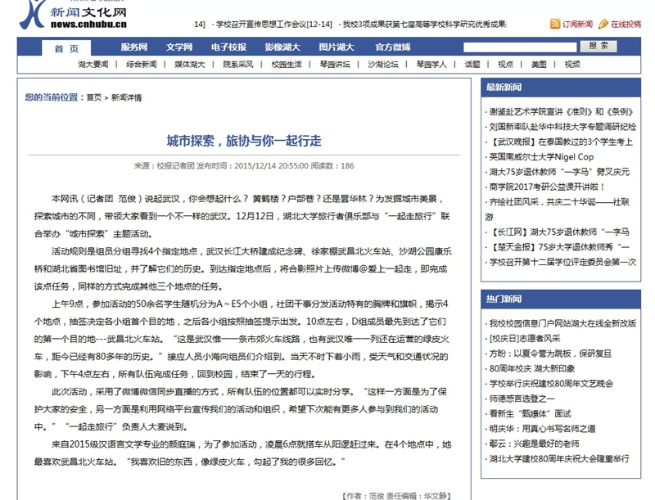This screenshot has width=655, height=500.
Task: Click the 首页 breadcrumb link
Action: pos(94,97)
